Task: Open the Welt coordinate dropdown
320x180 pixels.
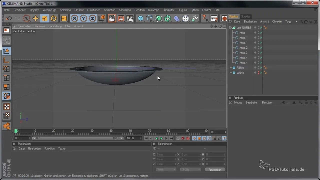Action: [x=166, y=169]
